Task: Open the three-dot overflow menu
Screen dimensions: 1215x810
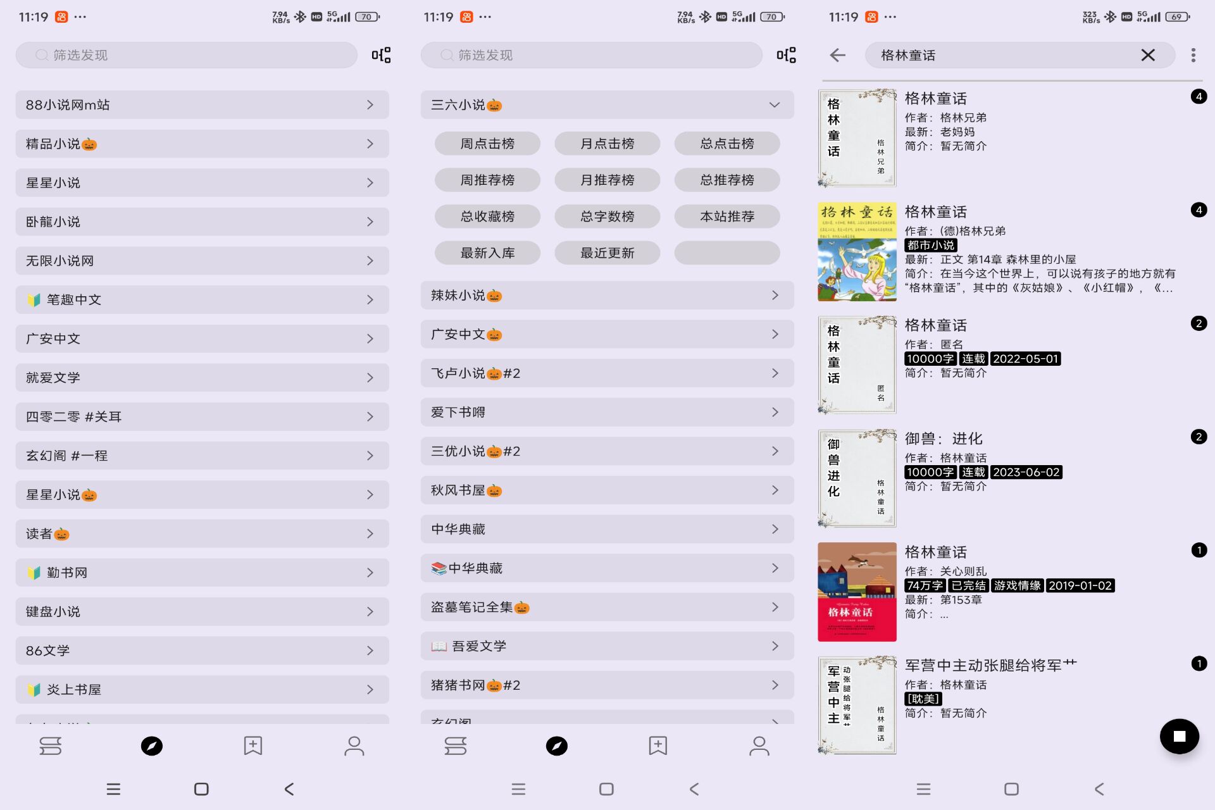Action: [1193, 55]
